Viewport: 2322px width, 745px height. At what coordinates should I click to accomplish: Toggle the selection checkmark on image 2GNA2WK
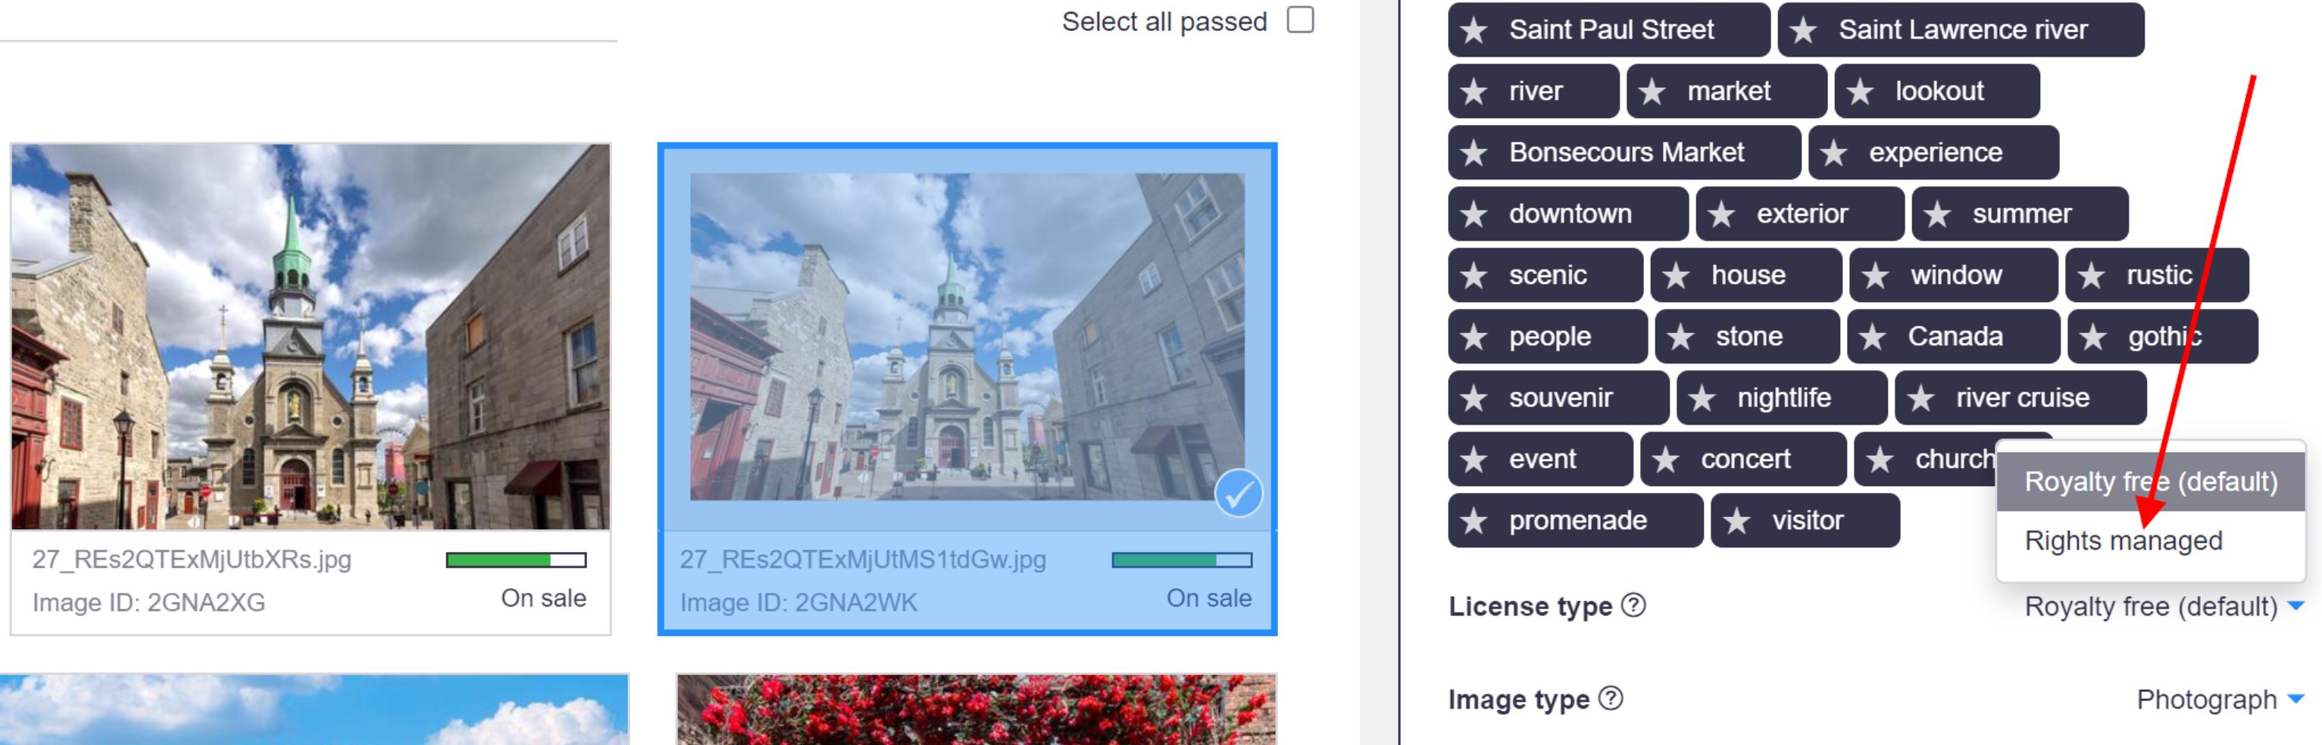pyautogui.click(x=1239, y=493)
